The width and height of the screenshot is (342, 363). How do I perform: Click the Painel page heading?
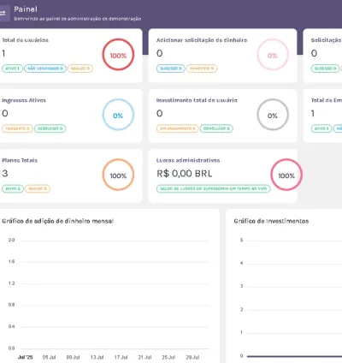[26, 9]
